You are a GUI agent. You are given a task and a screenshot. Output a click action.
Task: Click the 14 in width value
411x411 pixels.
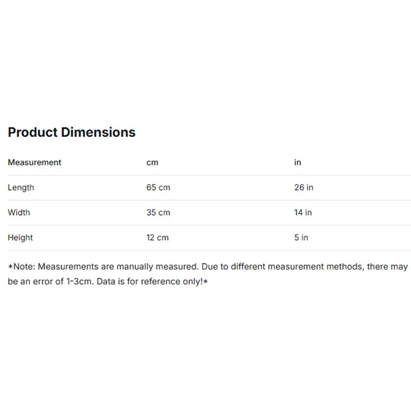coord(303,212)
